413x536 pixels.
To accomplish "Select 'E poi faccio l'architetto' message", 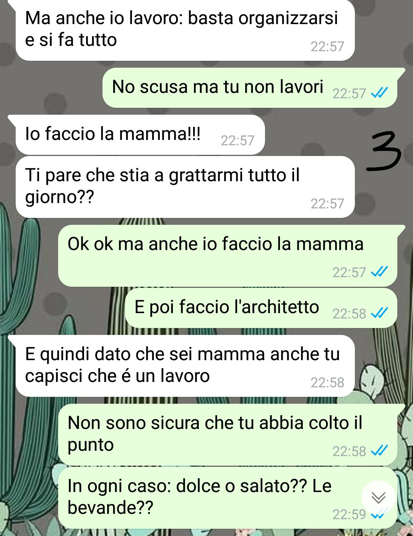I will 261,308.
